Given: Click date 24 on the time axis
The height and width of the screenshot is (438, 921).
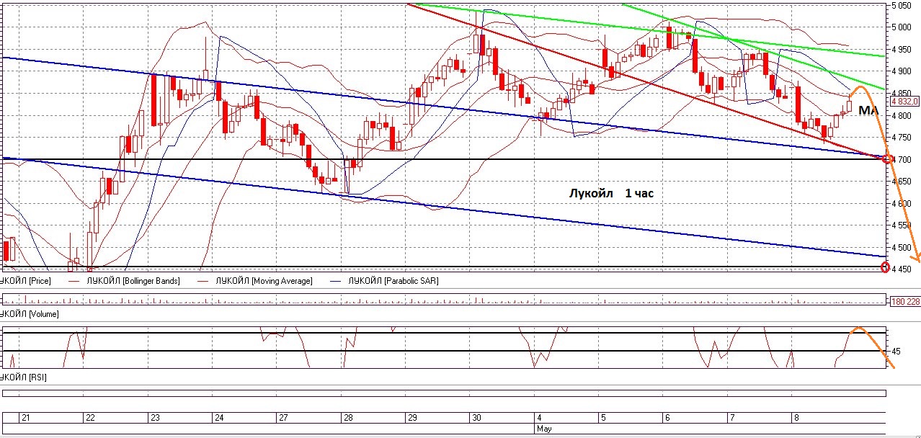Looking at the screenshot, I should click(x=219, y=418).
